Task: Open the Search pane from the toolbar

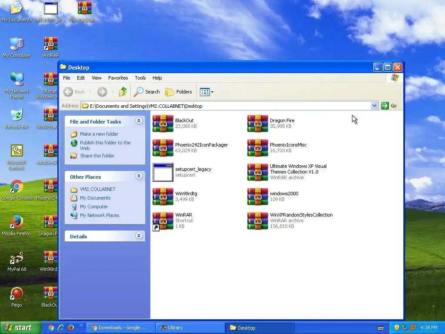Action: click(x=147, y=92)
